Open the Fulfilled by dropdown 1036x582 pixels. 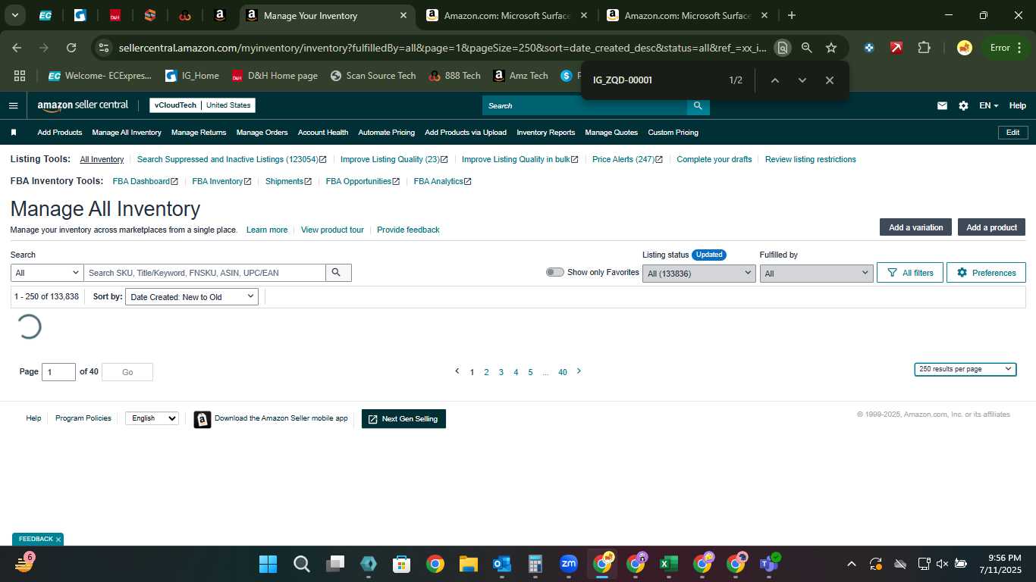coord(816,274)
